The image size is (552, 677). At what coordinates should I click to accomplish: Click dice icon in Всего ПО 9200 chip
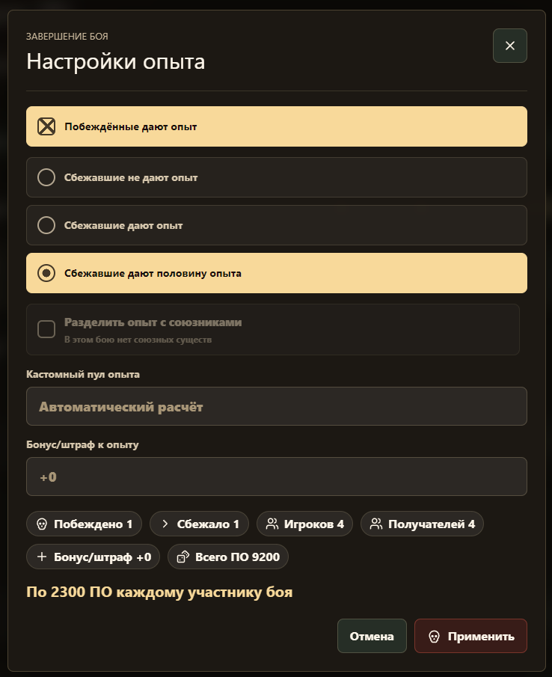coord(183,557)
